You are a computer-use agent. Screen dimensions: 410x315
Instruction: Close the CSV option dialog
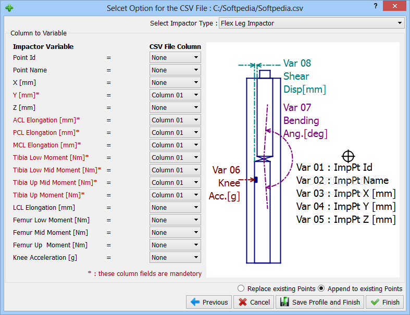click(x=394, y=6)
